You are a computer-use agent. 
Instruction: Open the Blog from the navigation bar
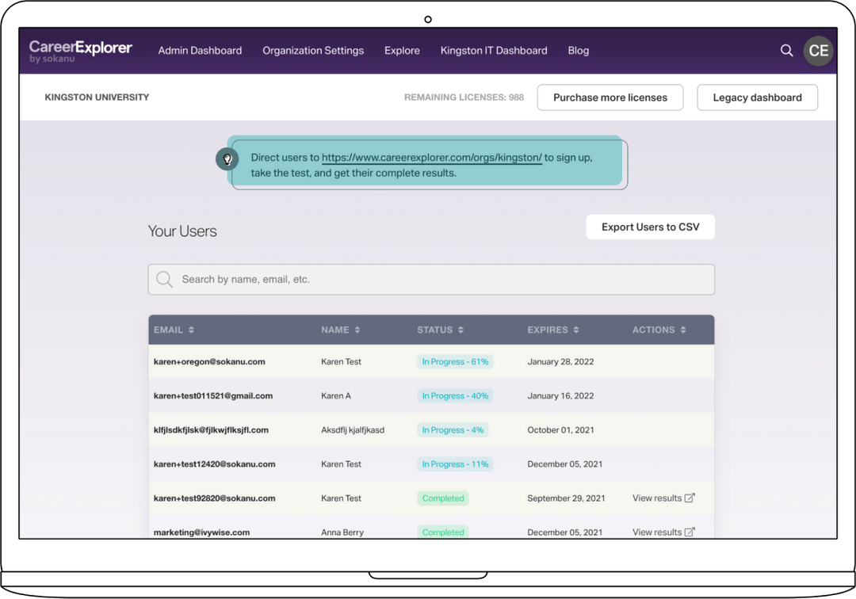coord(578,50)
